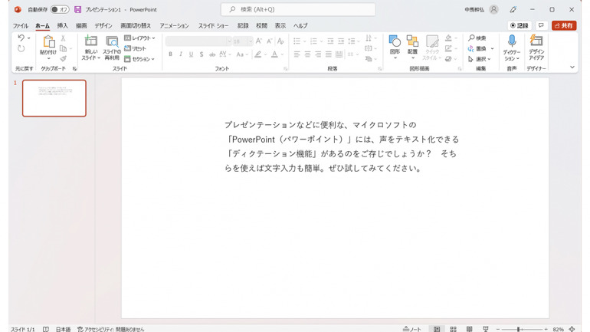Image resolution: width=590 pixels, height=332 pixels.
Task: Open the comments speech bubble icon
Action: (541, 25)
